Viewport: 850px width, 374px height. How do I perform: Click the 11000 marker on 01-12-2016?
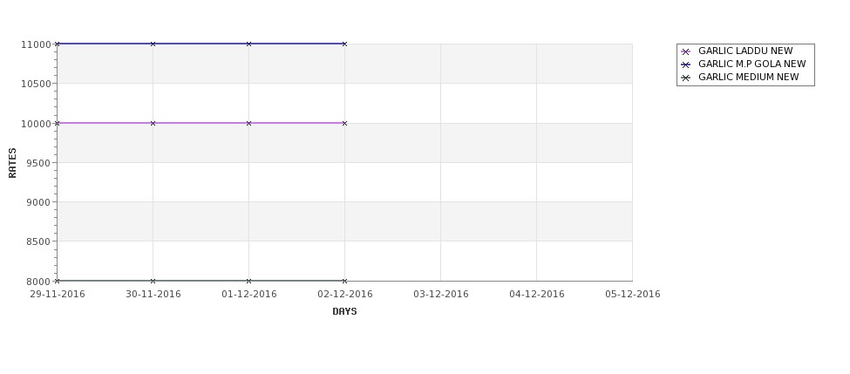point(248,44)
